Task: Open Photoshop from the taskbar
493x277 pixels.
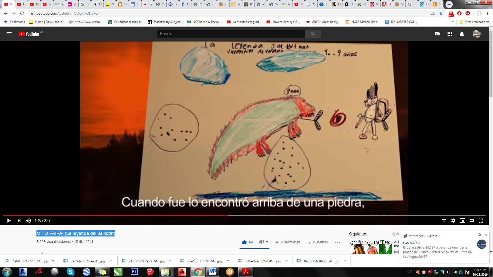Action: click(x=134, y=272)
